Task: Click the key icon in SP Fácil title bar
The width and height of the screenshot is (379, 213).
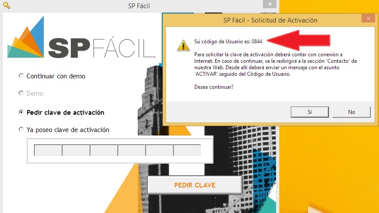Action: coord(7,5)
